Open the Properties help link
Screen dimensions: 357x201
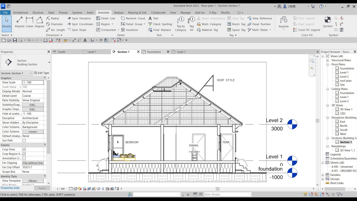[10, 188]
